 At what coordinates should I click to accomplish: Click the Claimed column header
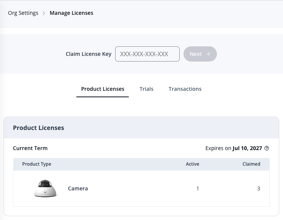[251, 164]
